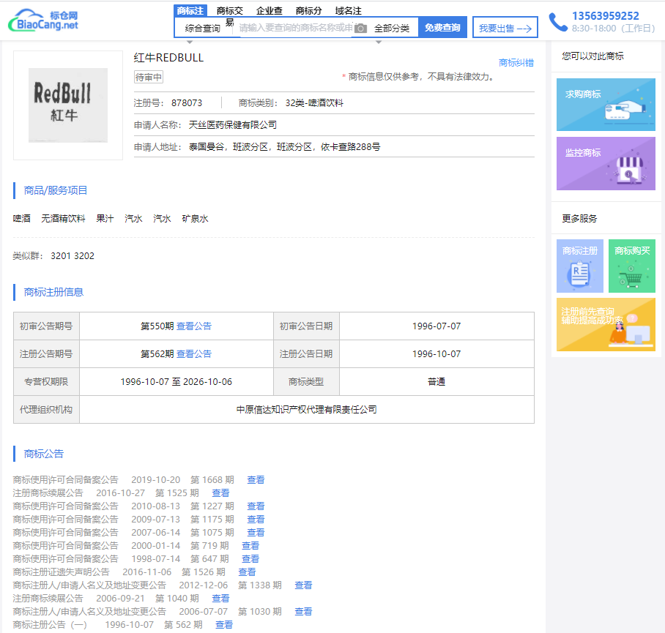665x633 pixels.
Task: View the 1998-07-14 第647期 announcement
Action: point(250,559)
